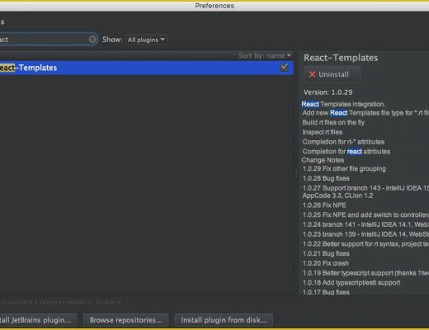Click Browse repositories button
The width and height of the screenshot is (429, 330).
125,320
